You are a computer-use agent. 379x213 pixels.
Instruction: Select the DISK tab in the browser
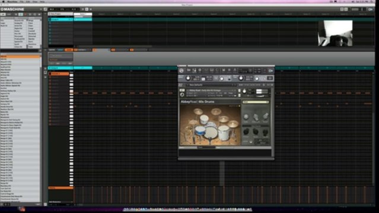[9, 14]
